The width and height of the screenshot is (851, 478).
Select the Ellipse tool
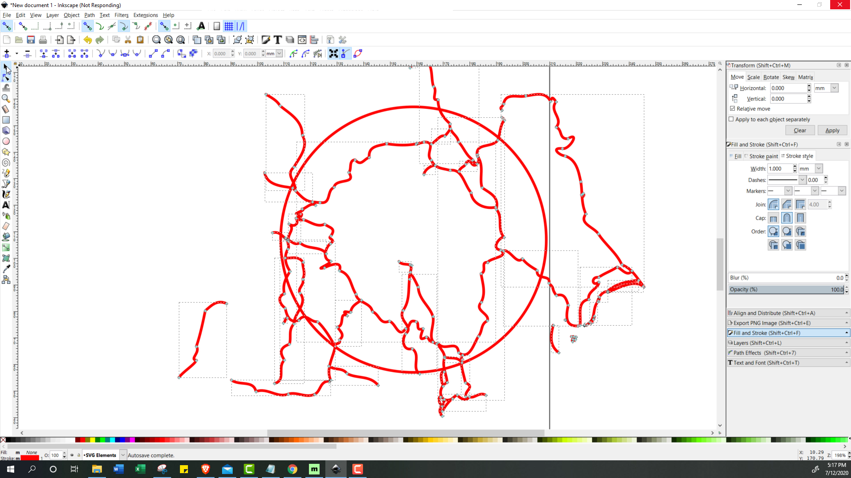[7, 141]
